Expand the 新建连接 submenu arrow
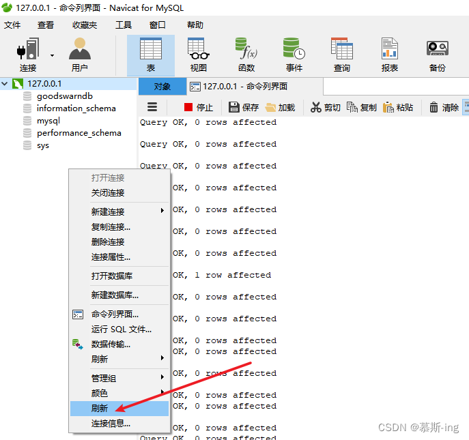Viewport: 469px width, 440px height. pos(162,211)
